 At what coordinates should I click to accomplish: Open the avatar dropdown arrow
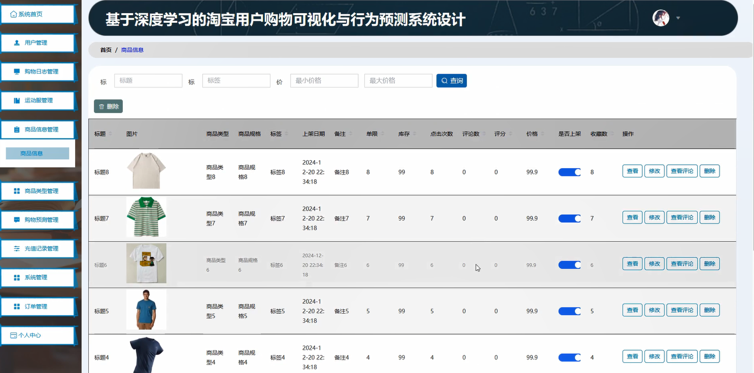point(678,18)
